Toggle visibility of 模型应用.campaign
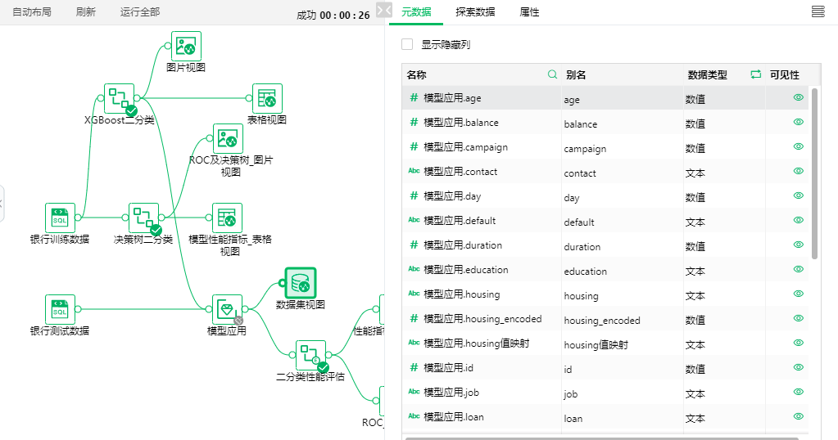 (799, 146)
